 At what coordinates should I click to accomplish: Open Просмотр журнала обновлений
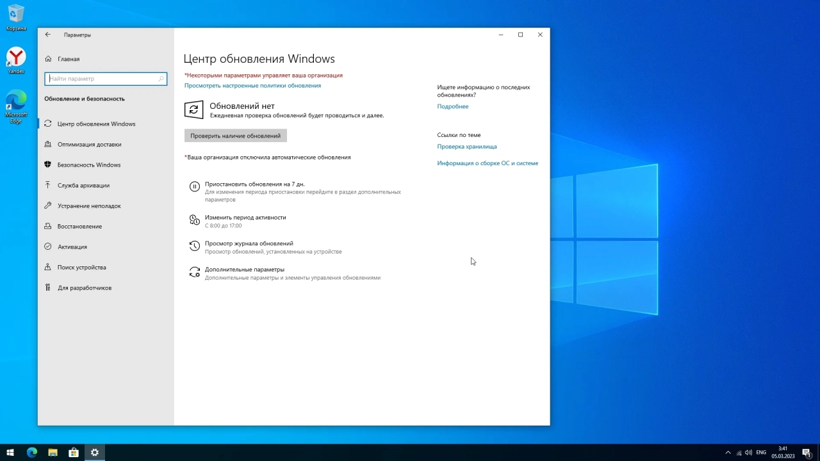(249, 243)
